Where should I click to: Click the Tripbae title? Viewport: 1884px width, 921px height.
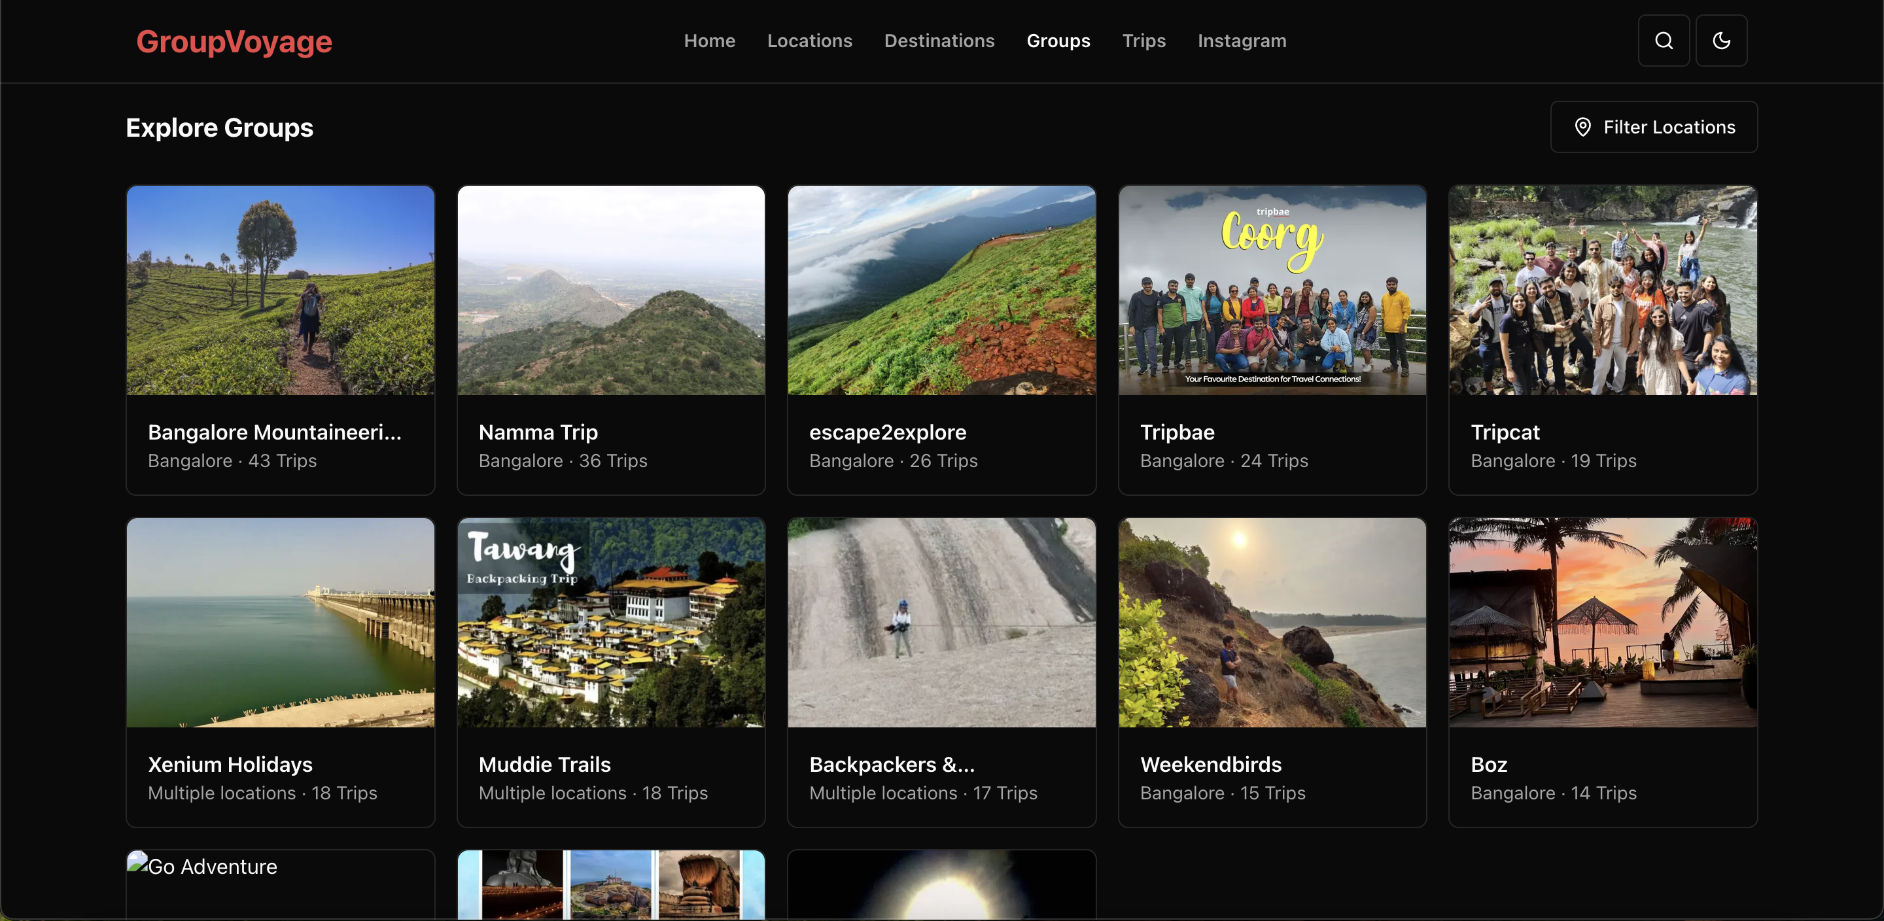[x=1177, y=432]
